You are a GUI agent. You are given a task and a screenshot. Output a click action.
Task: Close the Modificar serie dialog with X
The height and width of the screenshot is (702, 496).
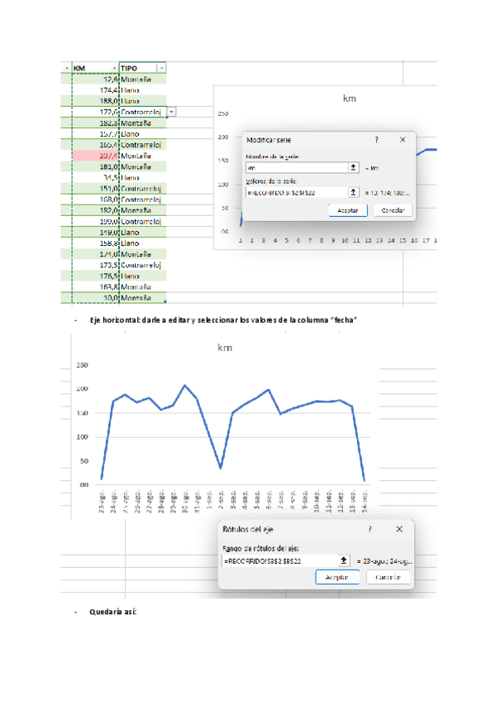click(x=403, y=141)
